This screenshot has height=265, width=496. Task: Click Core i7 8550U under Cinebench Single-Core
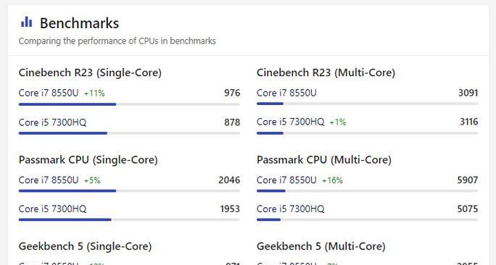click(x=49, y=93)
